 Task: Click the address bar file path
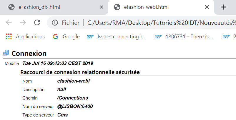click(x=162, y=23)
